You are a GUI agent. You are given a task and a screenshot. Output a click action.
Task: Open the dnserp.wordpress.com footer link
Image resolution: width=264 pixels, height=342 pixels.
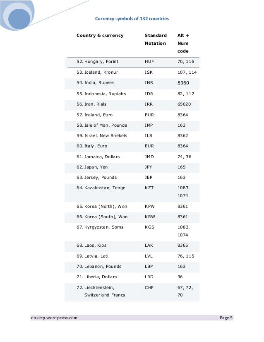(x=54, y=318)
